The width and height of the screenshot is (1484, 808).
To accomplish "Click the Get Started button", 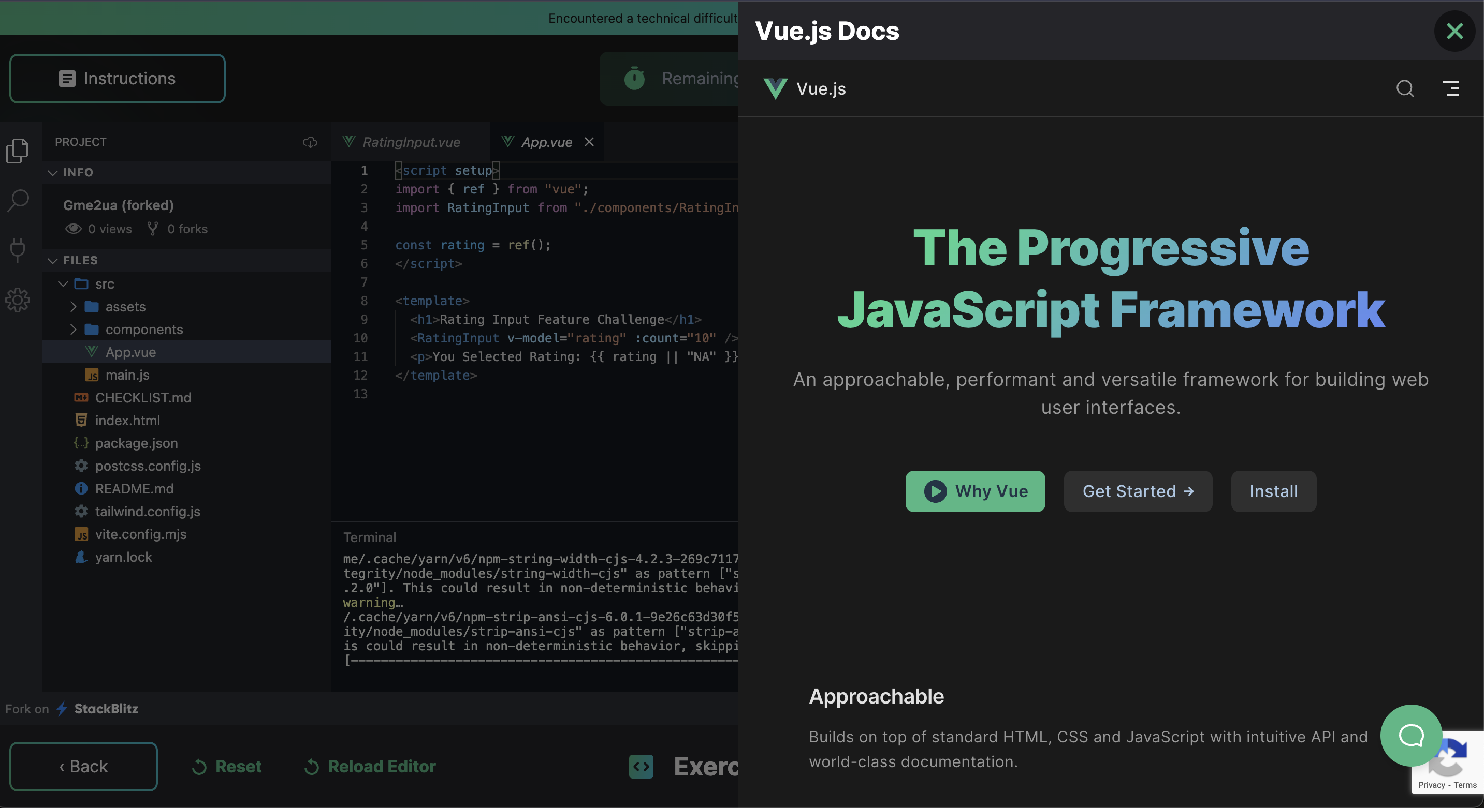I will tap(1138, 491).
